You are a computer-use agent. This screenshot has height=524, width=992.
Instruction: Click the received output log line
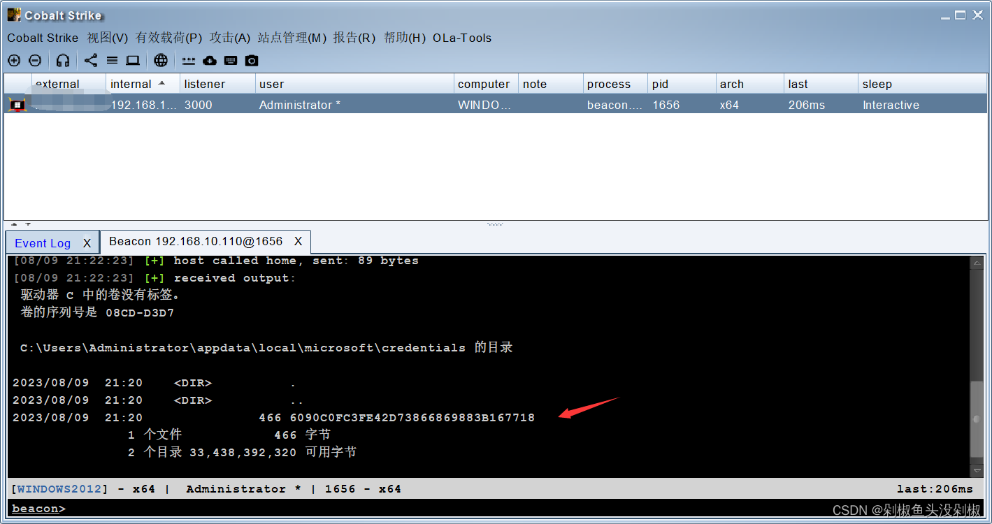click(154, 278)
